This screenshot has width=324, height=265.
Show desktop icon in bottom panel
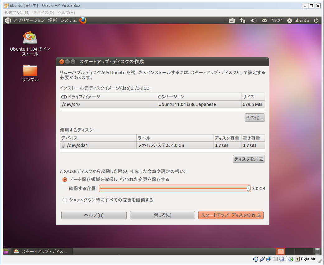coord(6,251)
